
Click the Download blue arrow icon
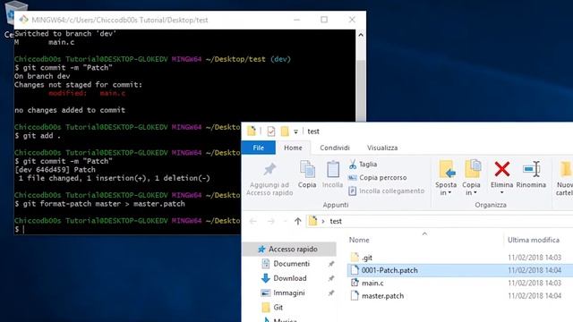(266, 278)
